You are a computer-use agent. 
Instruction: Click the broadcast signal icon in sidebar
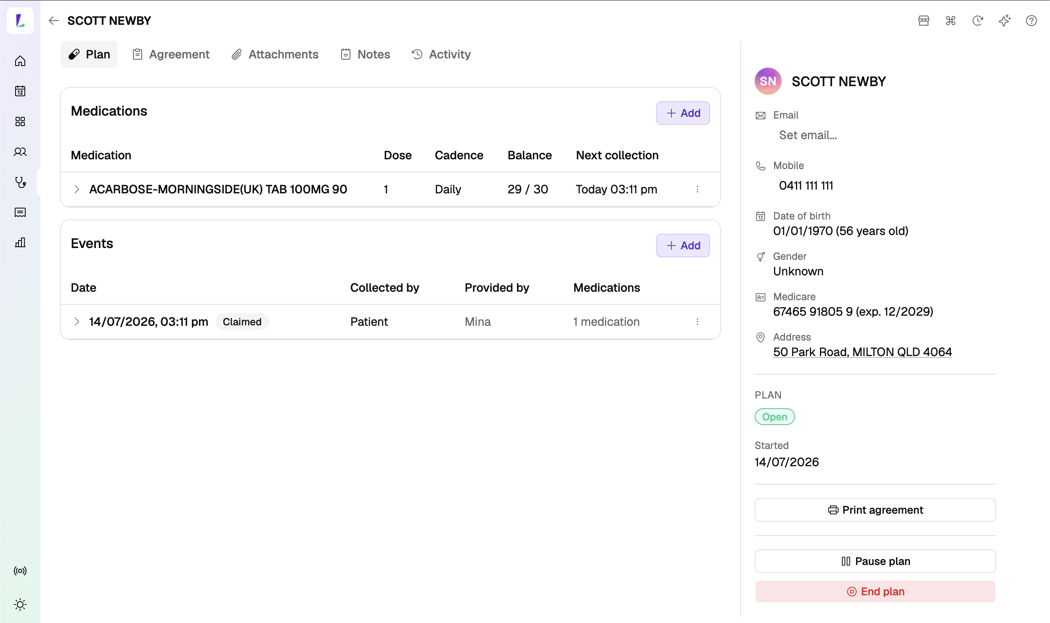pos(20,571)
